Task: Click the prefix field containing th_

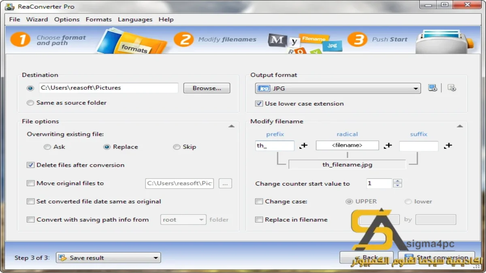Action: (x=275, y=146)
